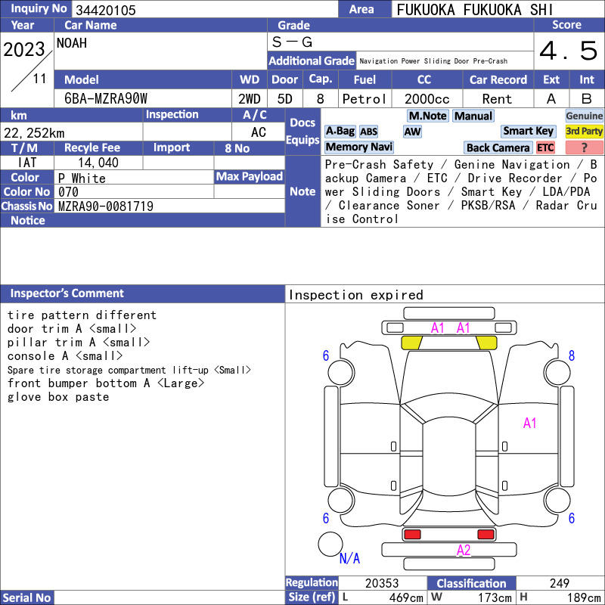605x605 pixels.
Task: Click the width value 173cm
Action: point(495,597)
